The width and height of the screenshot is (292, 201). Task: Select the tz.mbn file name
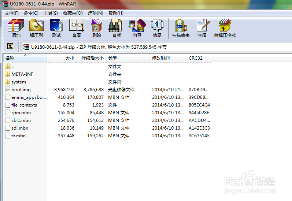(18, 136)
